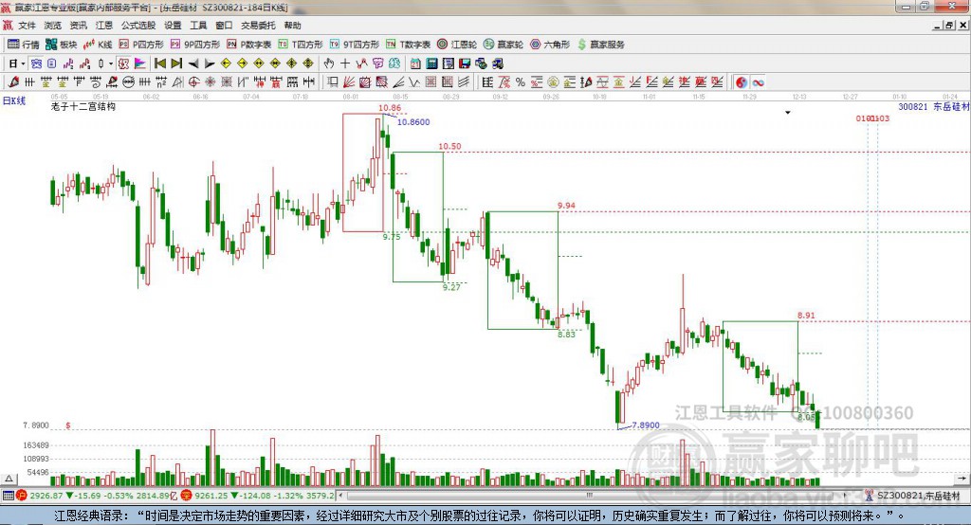Screen dimensions: 971x525
Task: Open the P四方形 tool
Action: pos(141,45)
